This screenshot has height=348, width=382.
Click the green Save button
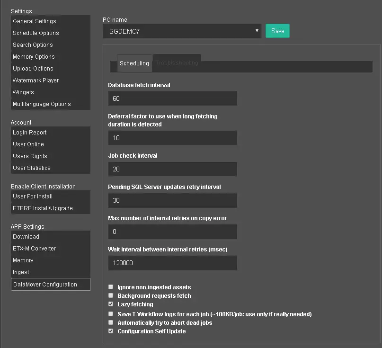277,31
